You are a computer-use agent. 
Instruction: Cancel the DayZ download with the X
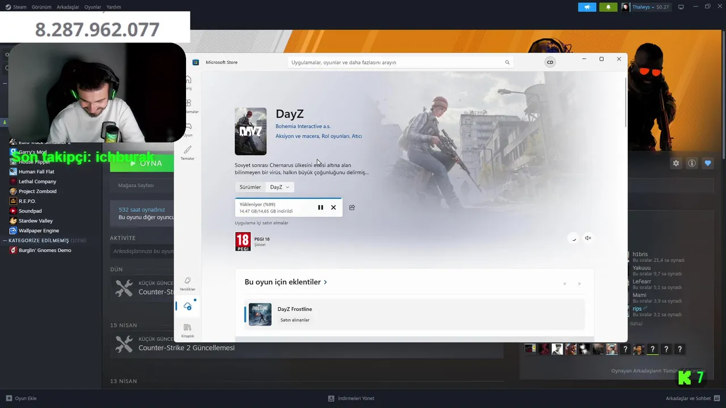tap(334, 207)
